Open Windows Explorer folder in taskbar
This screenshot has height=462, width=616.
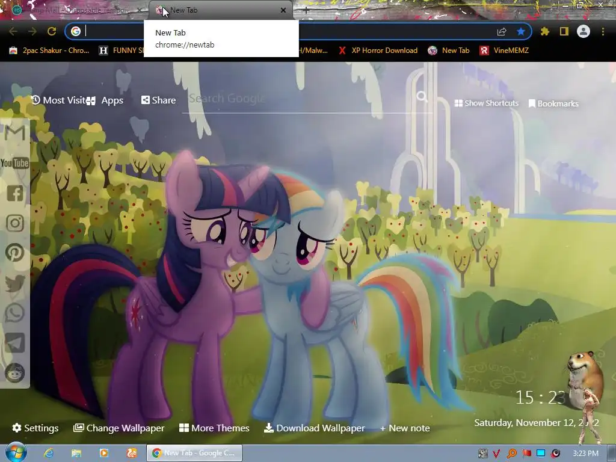tap(76, 453)
